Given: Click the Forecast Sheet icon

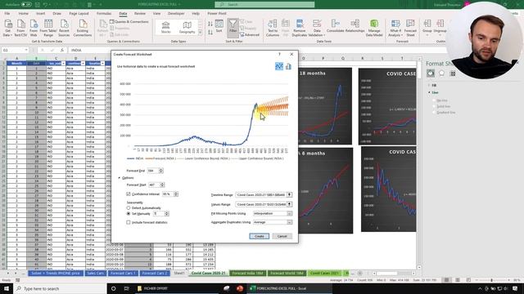Looking at the screenshot, I should coord(410,28).
